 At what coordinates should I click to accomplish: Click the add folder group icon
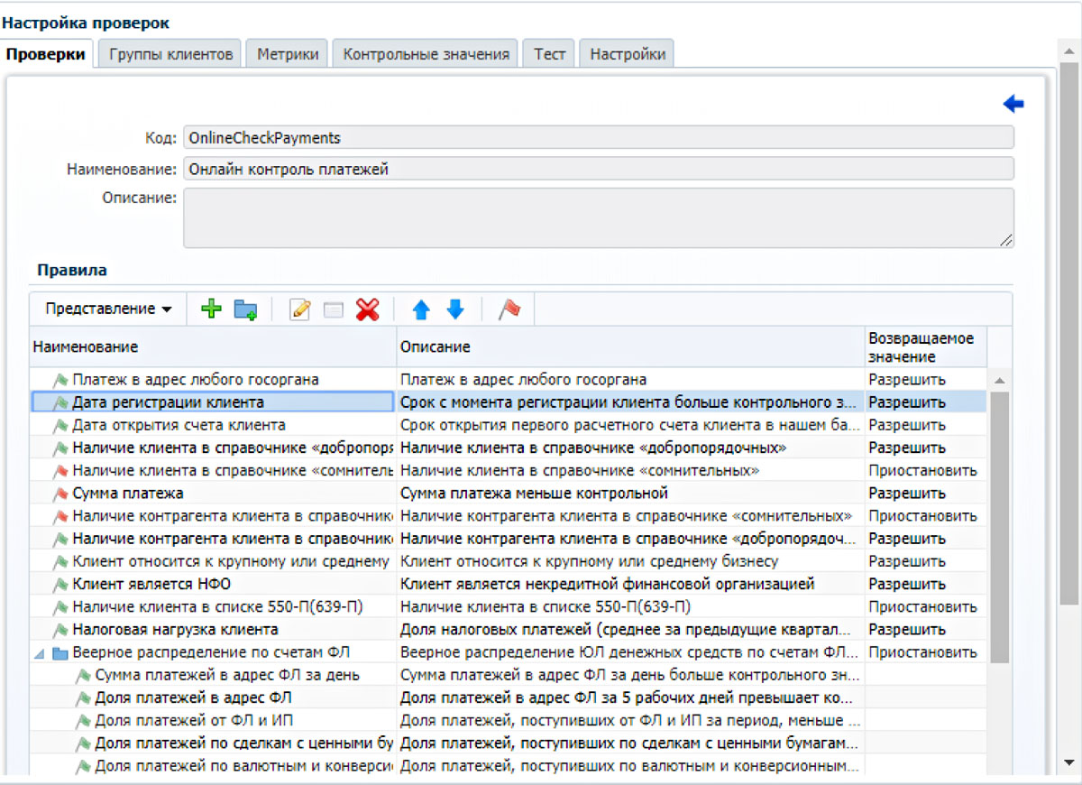[x=245, y=309]
